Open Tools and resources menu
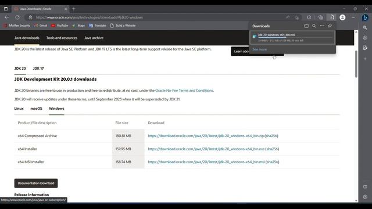 pyautogui.click(x=62, y=38)
